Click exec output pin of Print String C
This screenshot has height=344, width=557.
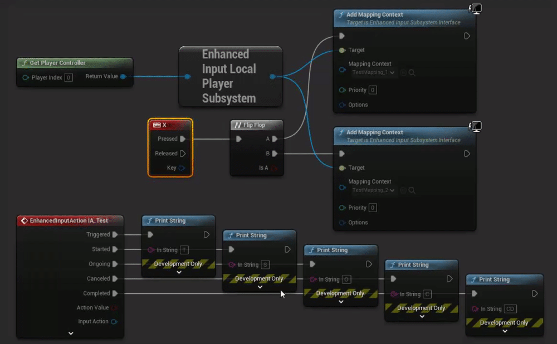(x=449, y=279)
